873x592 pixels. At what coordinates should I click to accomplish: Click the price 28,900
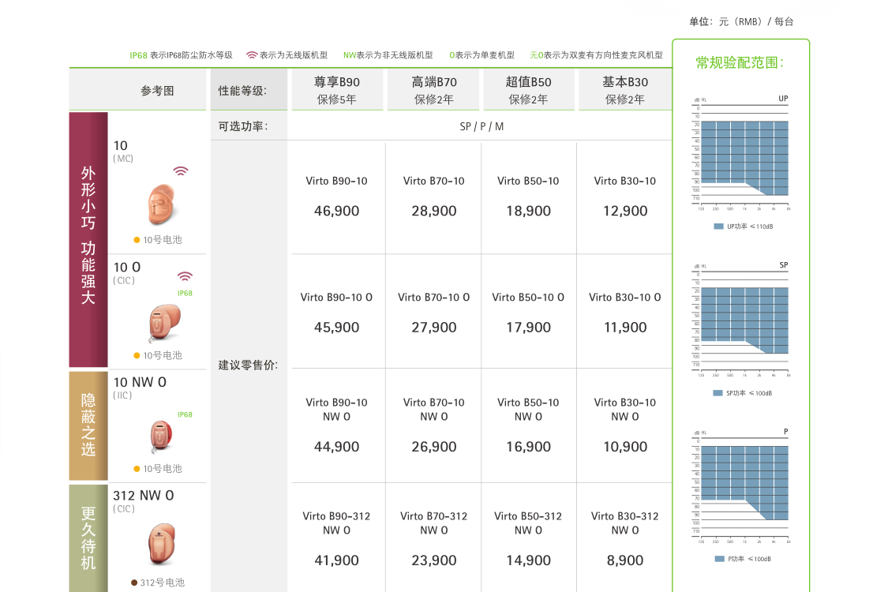pyautogui.click(x=433, y=211)
